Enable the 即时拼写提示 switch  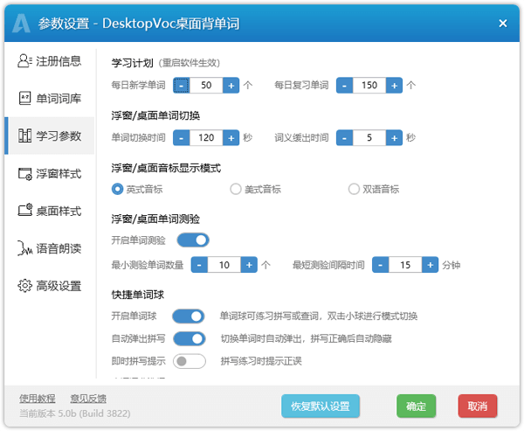[190, 361]
